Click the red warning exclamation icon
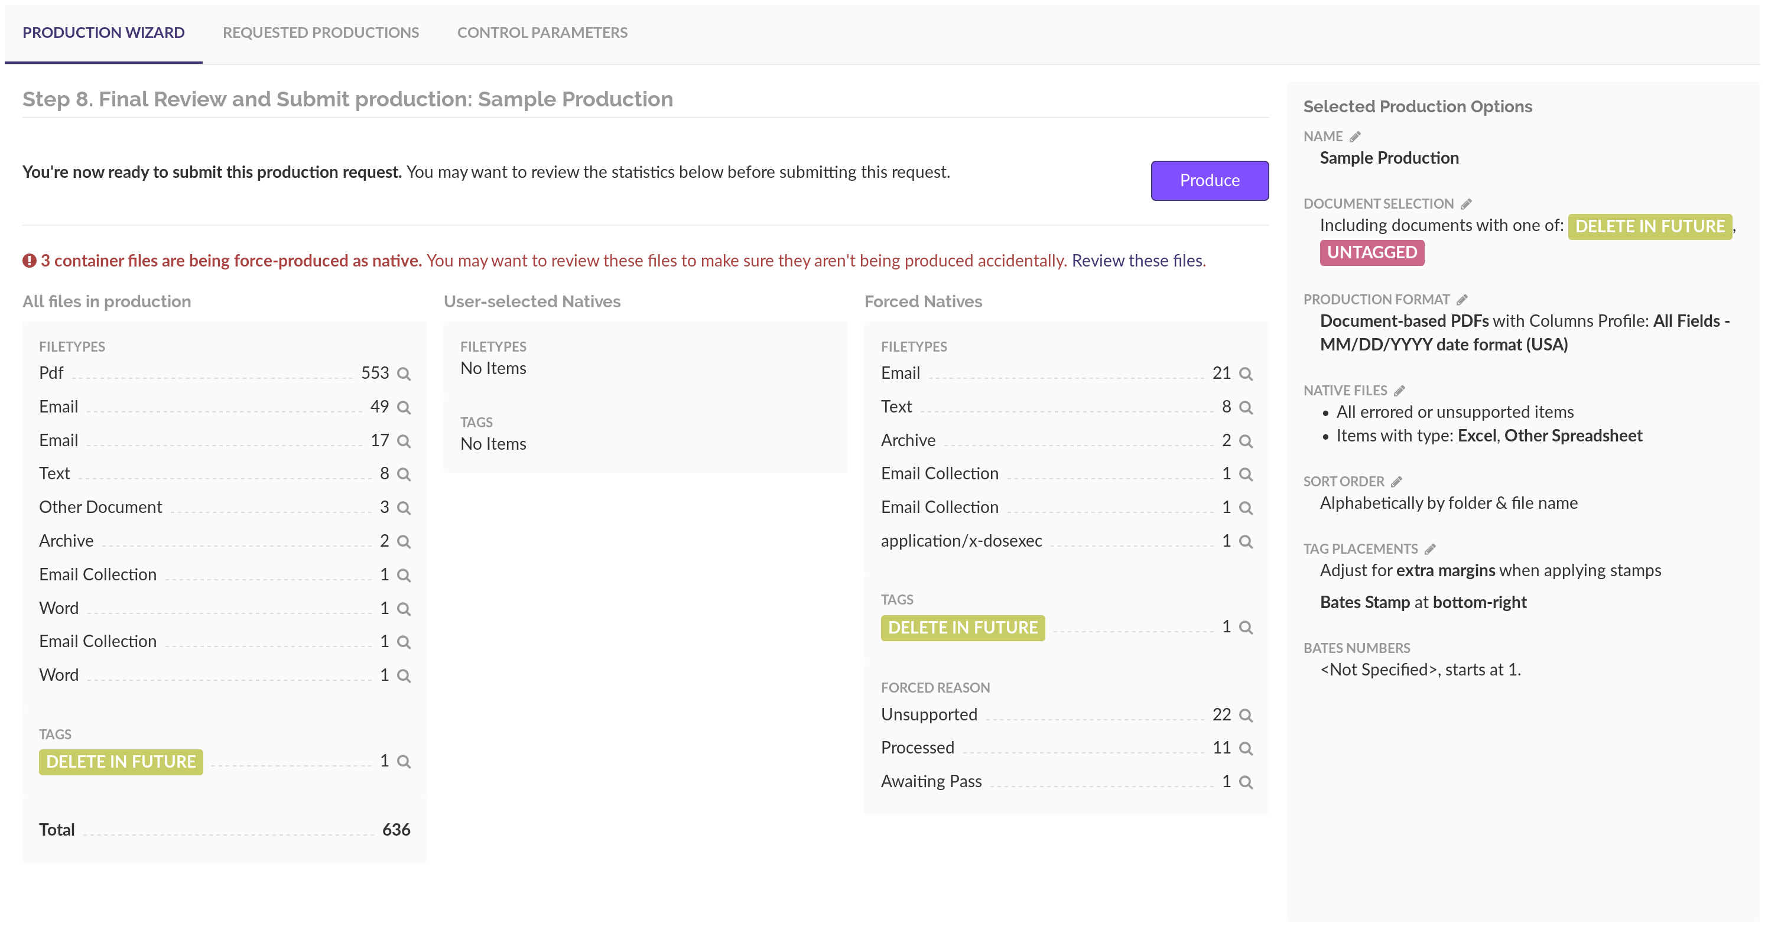 29,261
